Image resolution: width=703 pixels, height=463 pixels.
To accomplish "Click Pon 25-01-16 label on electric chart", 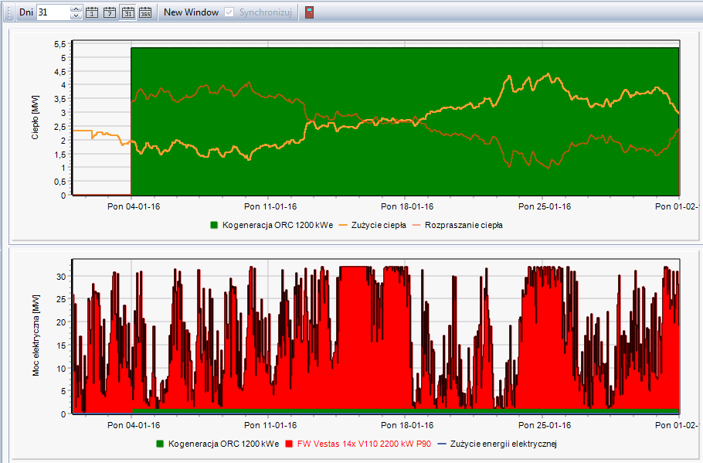I will [x=545, y=425].
